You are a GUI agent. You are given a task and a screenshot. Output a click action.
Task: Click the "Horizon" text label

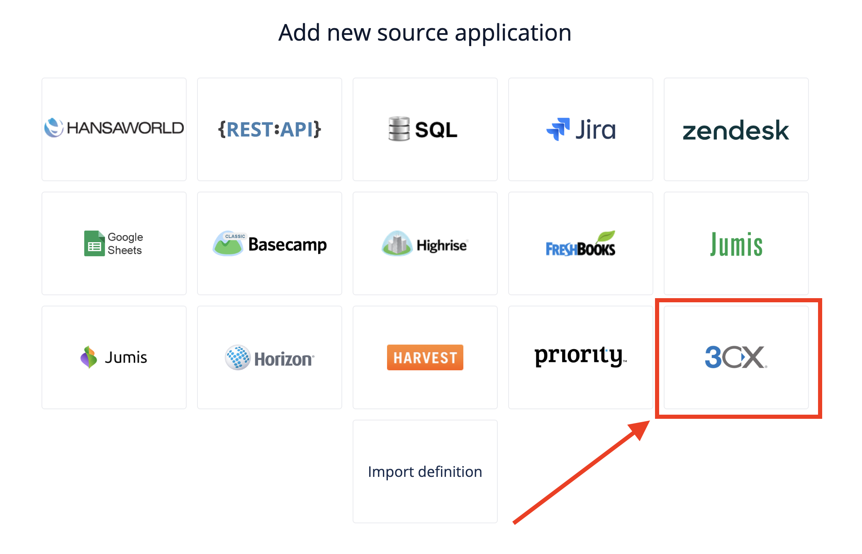284,359
